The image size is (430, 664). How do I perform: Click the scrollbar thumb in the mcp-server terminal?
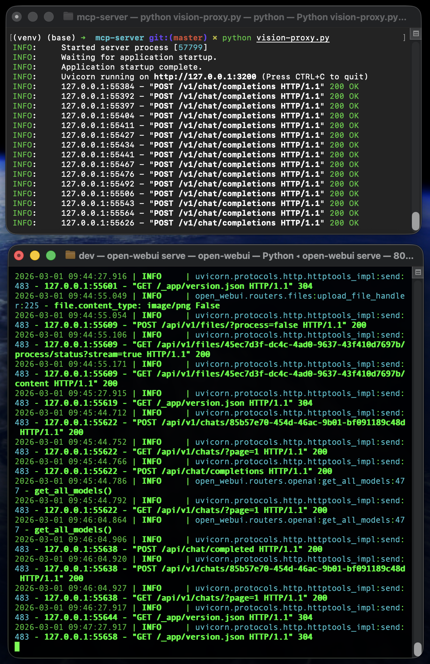(x=416, y=221)
